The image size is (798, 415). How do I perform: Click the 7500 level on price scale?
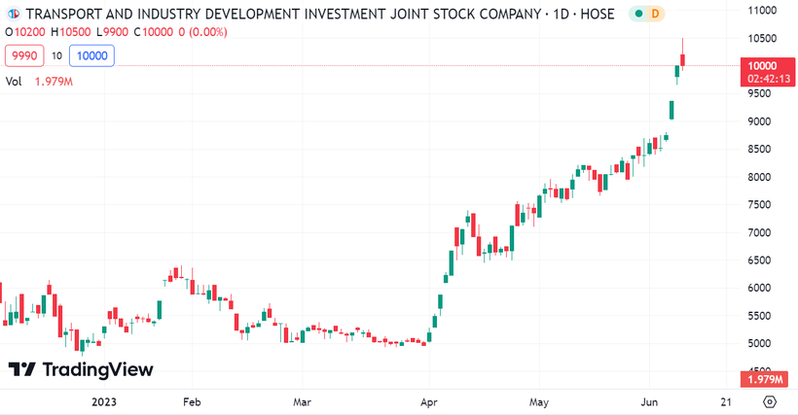759,205
